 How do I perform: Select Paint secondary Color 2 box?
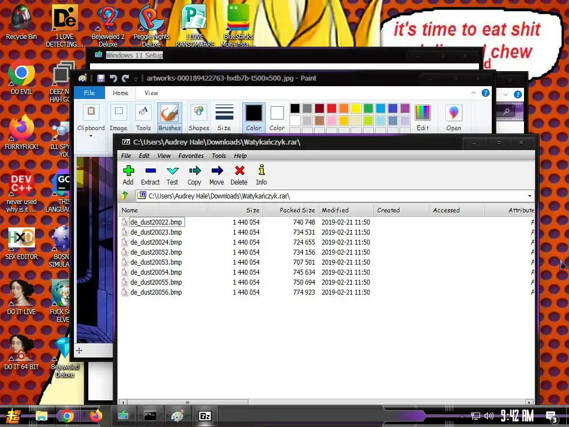click(x=277, y=117)
